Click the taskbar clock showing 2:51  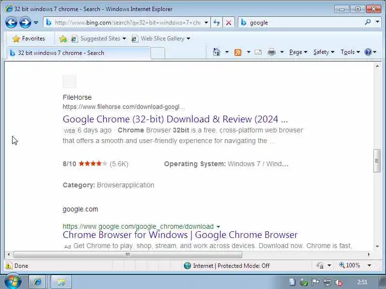pos(362,282)
